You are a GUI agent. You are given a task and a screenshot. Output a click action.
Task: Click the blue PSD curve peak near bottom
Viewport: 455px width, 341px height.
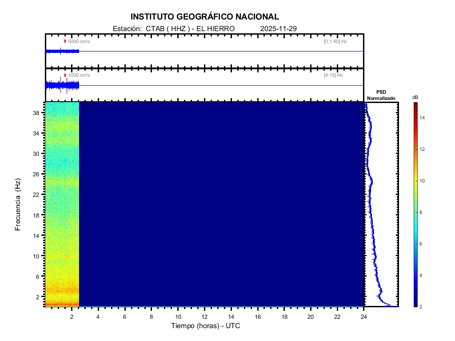coord(387,305)
